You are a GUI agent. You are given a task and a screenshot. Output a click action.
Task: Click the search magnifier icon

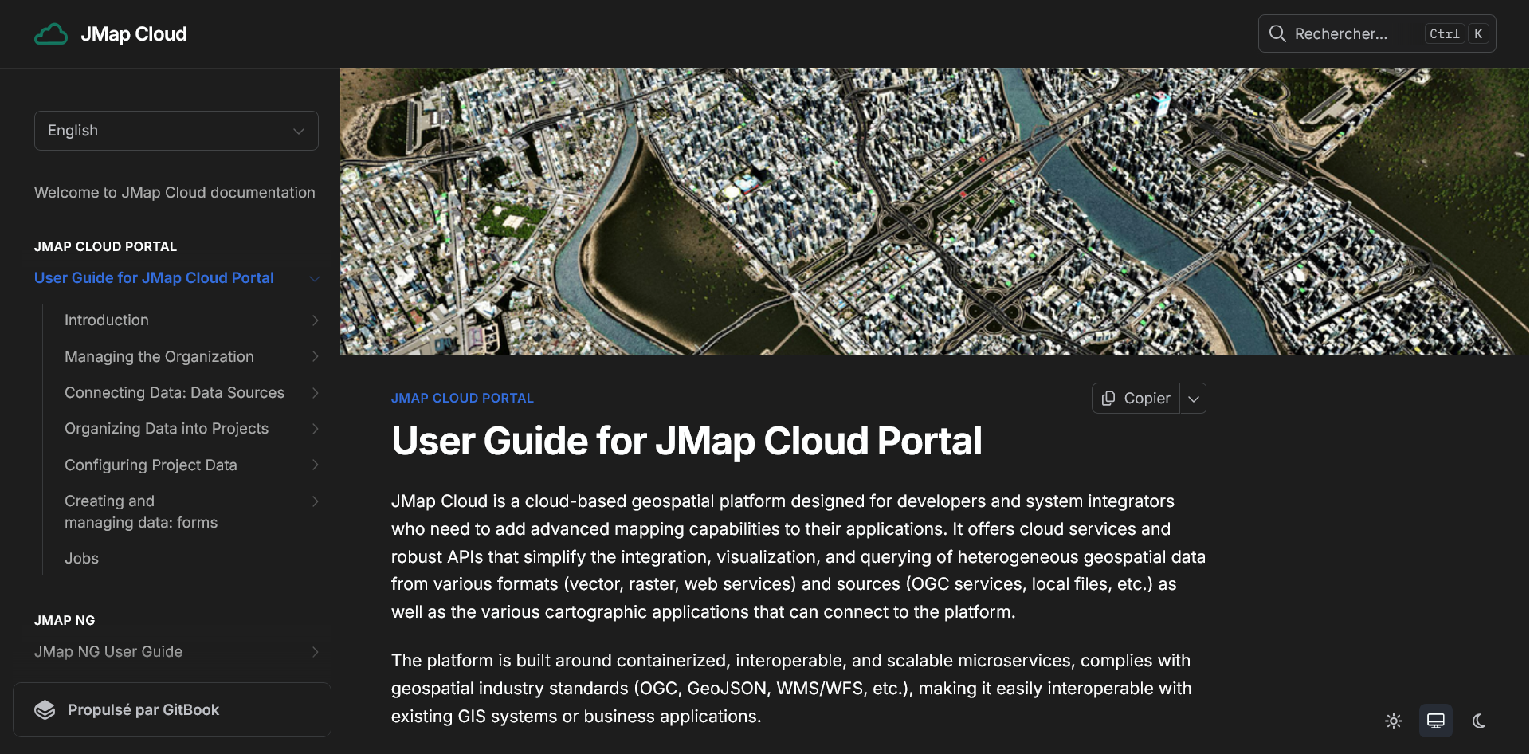1277,33
